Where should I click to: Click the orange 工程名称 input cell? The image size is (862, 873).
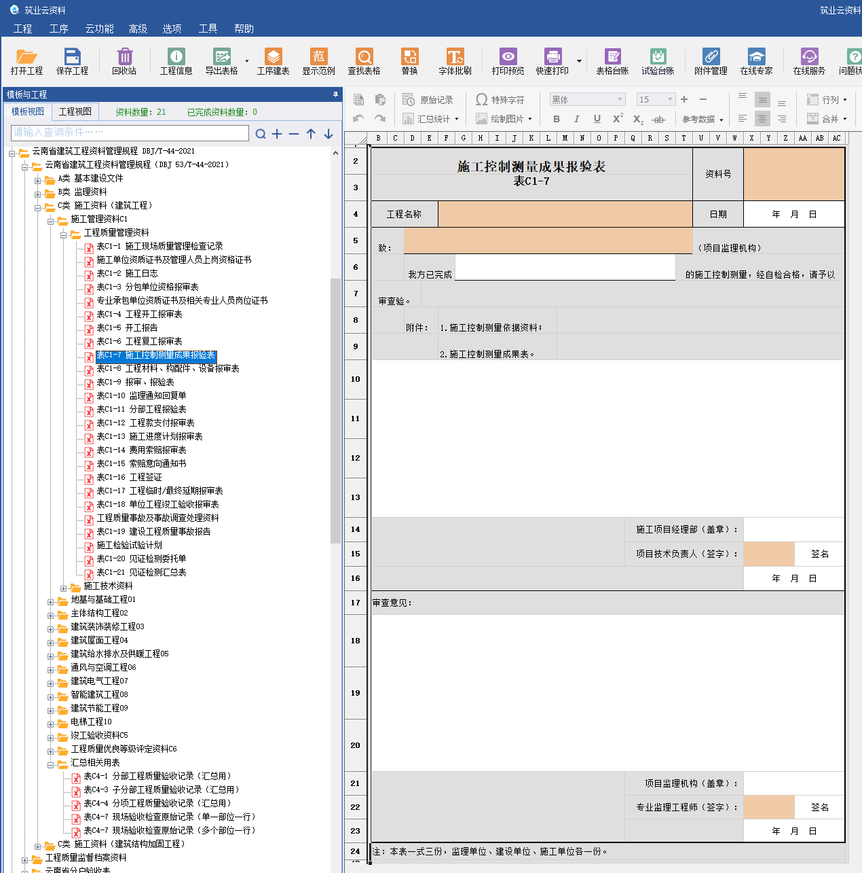coord(565,214)
